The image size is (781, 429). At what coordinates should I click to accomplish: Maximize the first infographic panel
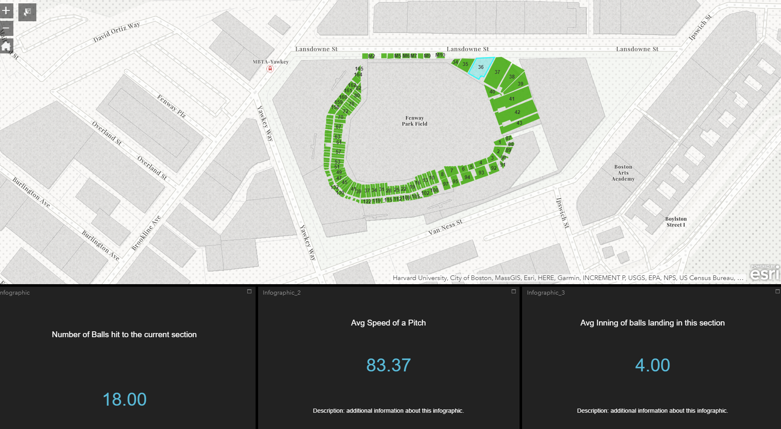(249, 291)
